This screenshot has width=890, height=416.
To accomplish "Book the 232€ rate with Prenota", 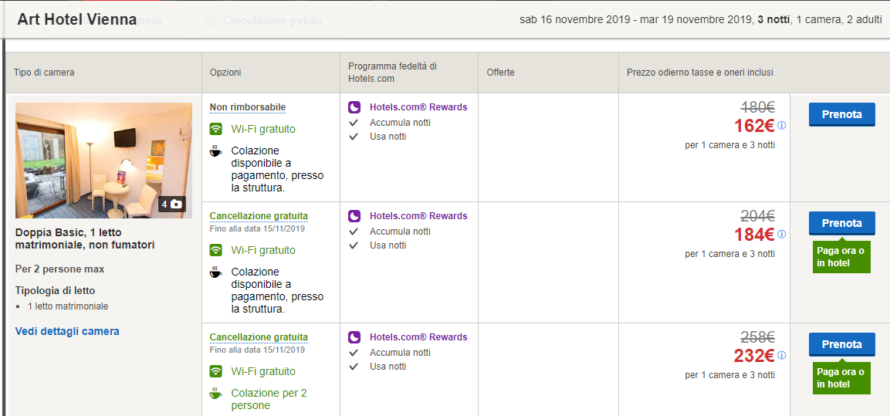I will (841, 344).
